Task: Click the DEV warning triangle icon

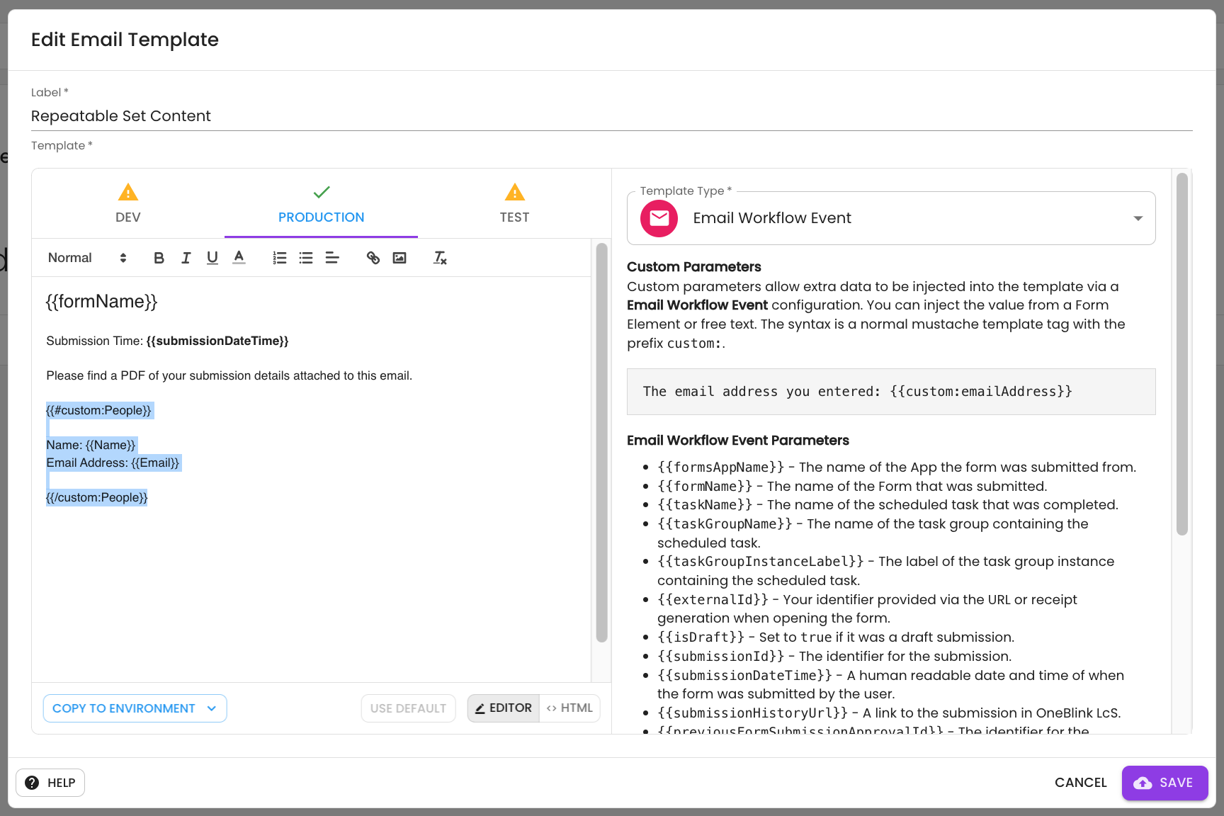Action: tap(128, 192)
